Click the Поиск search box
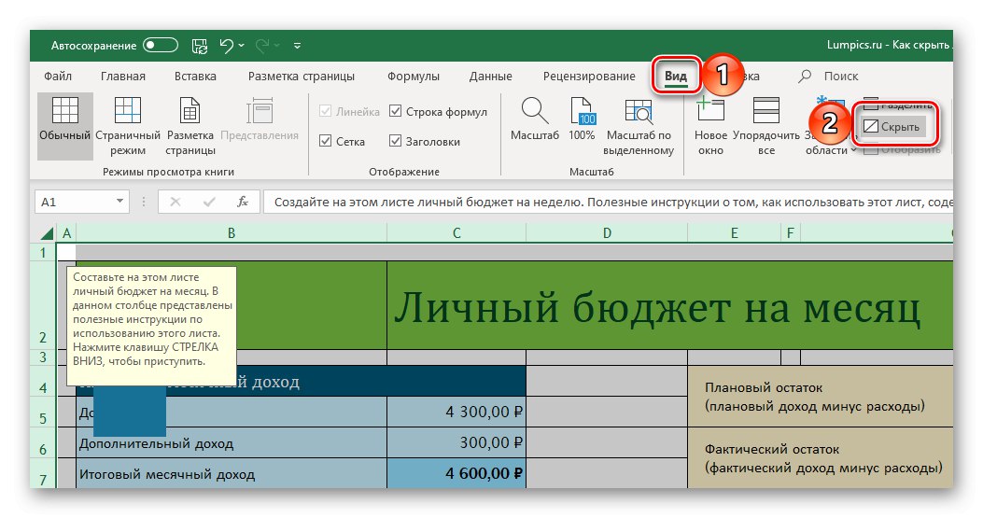 (840, 76)
